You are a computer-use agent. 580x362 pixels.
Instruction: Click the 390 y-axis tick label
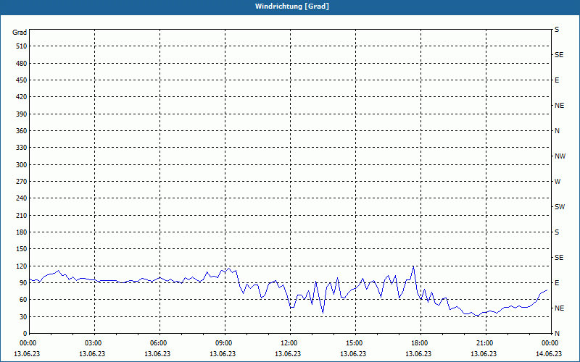pyautogui.click(x=22, y=114)
